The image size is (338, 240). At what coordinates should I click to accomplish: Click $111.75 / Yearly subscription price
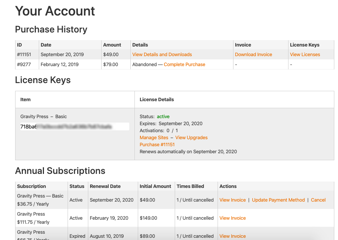[33, 222]
